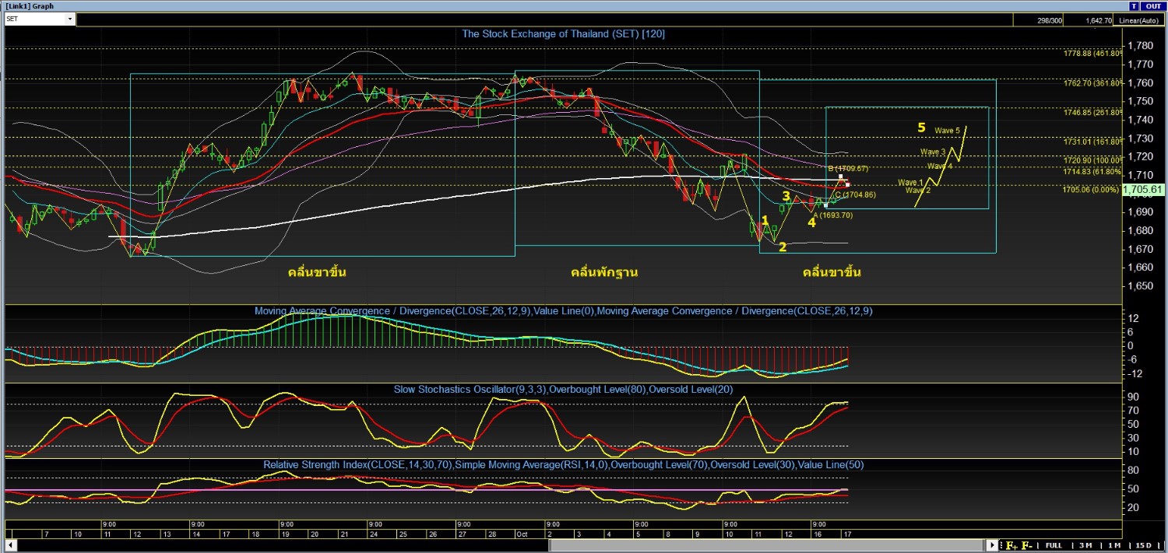Click the chart title Stock Exchange of Thailand

click(x=563, y=33)
